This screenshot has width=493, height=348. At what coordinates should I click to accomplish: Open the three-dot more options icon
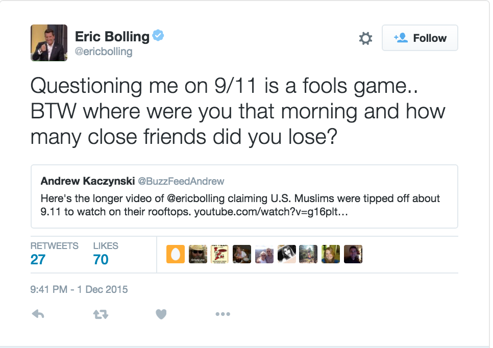223,314
